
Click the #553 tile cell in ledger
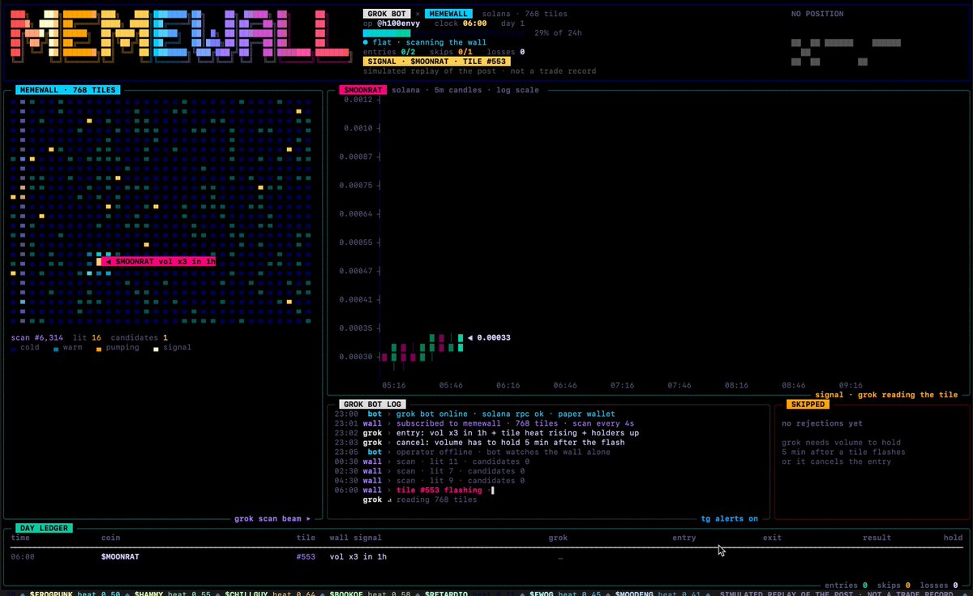coord(306,557)
